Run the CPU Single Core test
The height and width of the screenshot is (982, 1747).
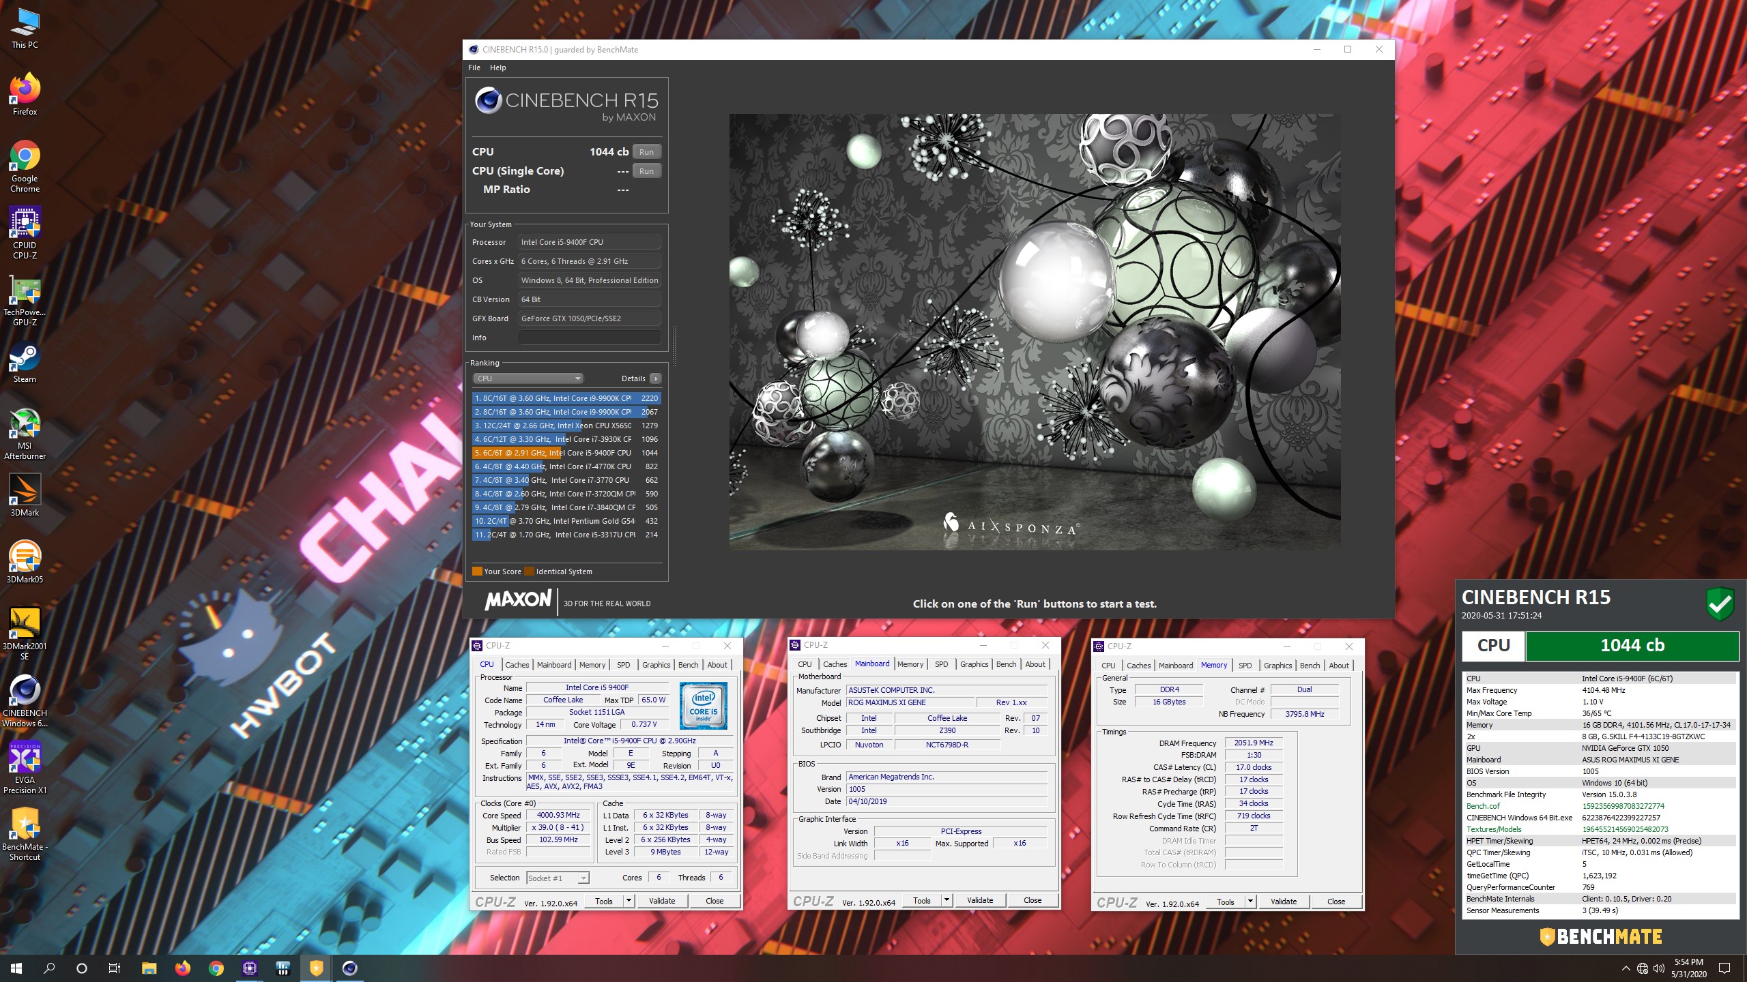646,171
